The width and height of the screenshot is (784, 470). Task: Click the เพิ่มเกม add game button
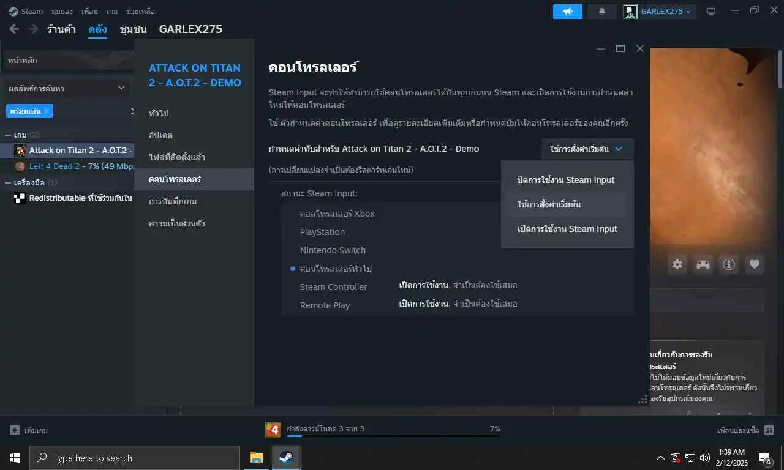[29, 430]
